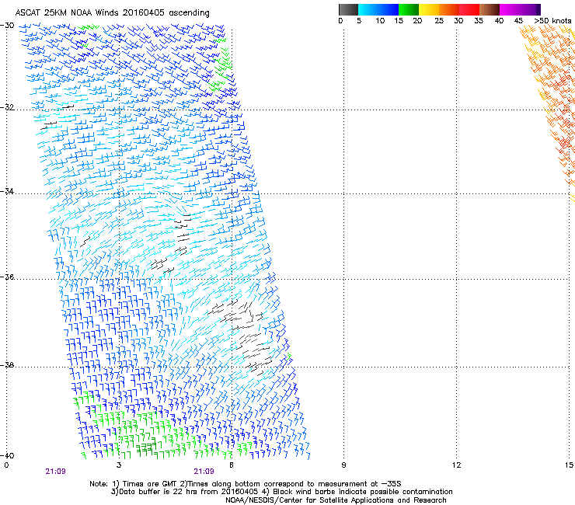The width and height of the screenshot is (575, 505).
Task: Click the 'NOAA/NESDIS/Center for Satellite Applications' credit line
Action: (x=336, y=500)
